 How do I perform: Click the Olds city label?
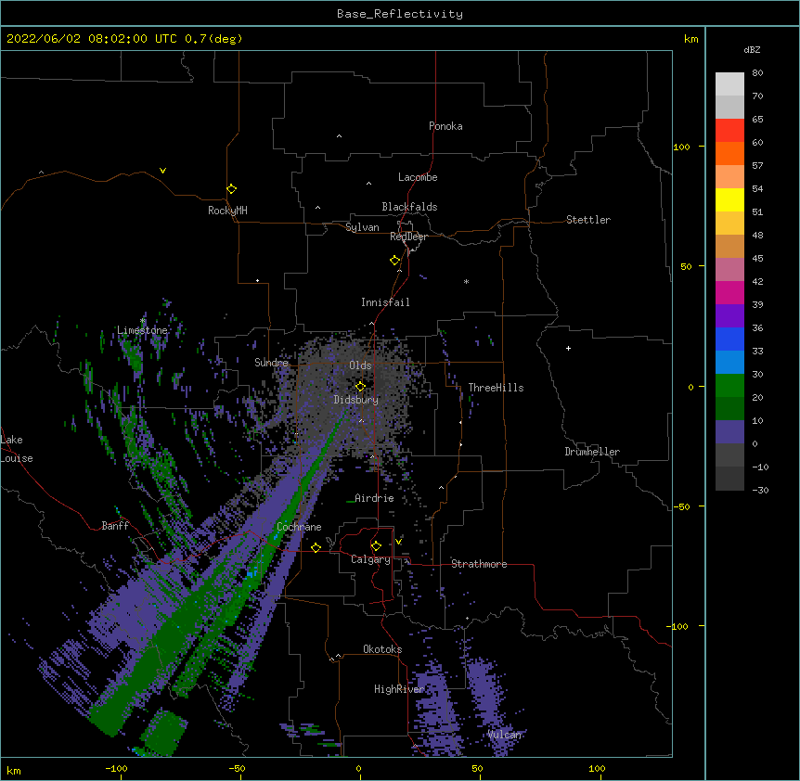[x=360, y=365]
